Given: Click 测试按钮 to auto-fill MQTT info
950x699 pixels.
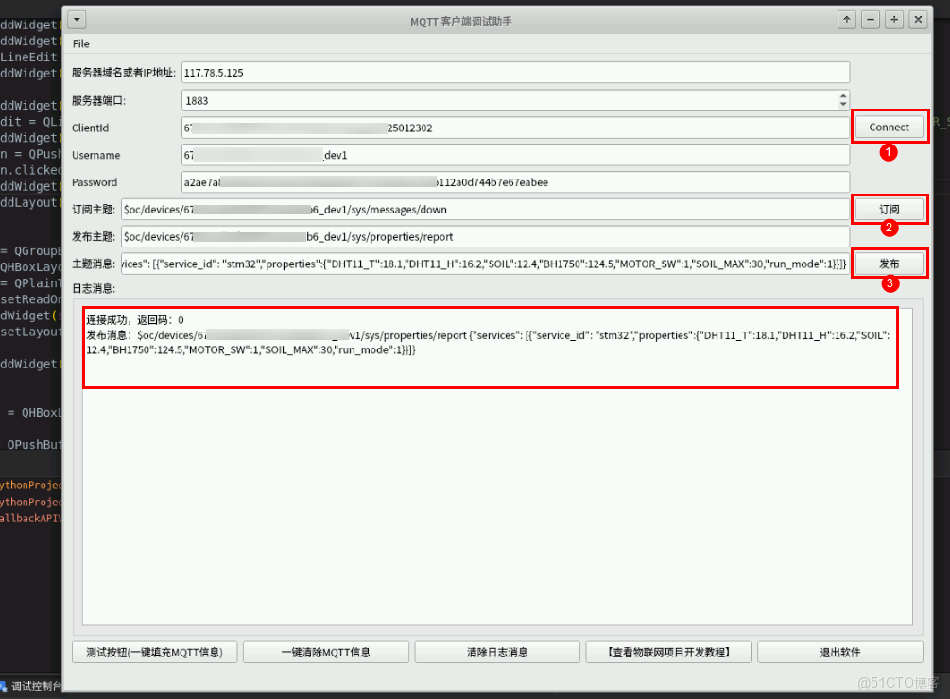Looking at the screenshot, I should coord(153,652).
